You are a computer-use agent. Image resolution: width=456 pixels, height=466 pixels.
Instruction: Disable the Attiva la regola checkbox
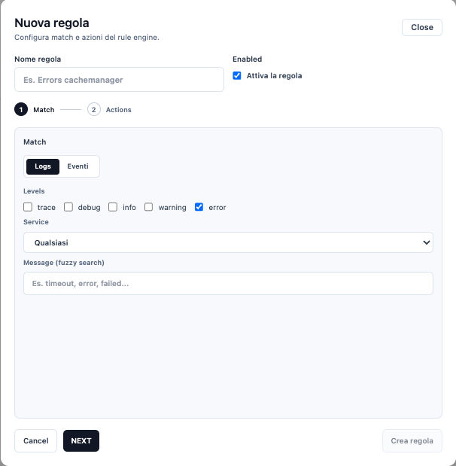tap(237, 75)
